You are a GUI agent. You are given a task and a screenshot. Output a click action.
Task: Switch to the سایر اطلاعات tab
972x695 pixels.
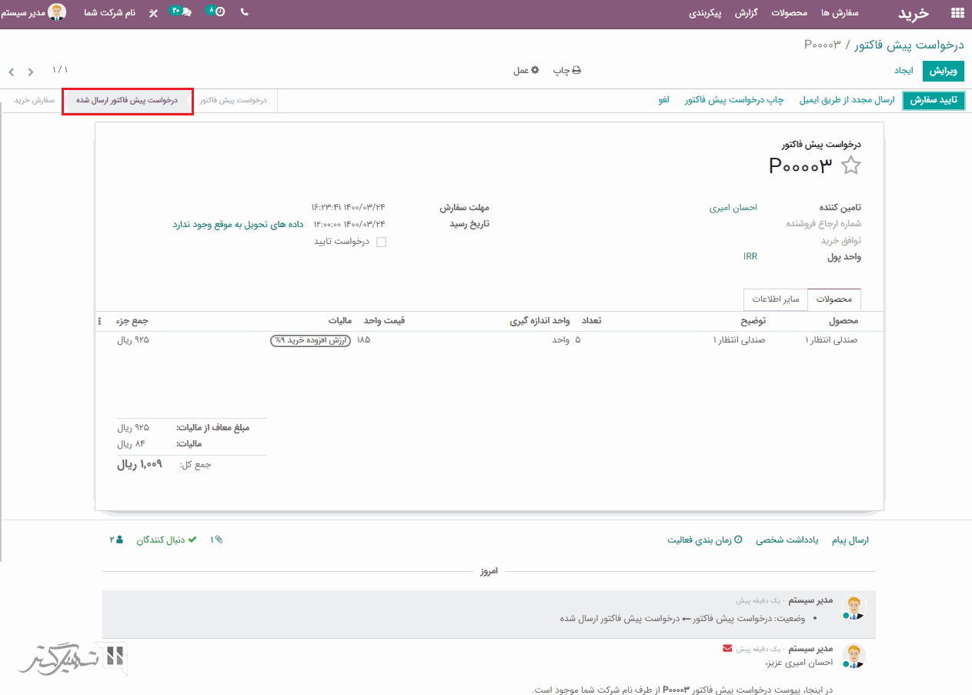click(775, 299)
